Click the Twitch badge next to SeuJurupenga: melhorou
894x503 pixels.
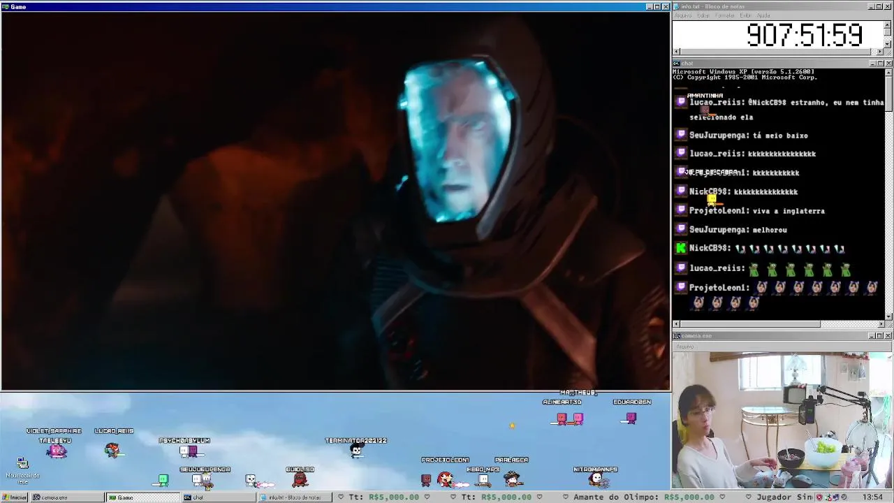(x=681, y=229)
